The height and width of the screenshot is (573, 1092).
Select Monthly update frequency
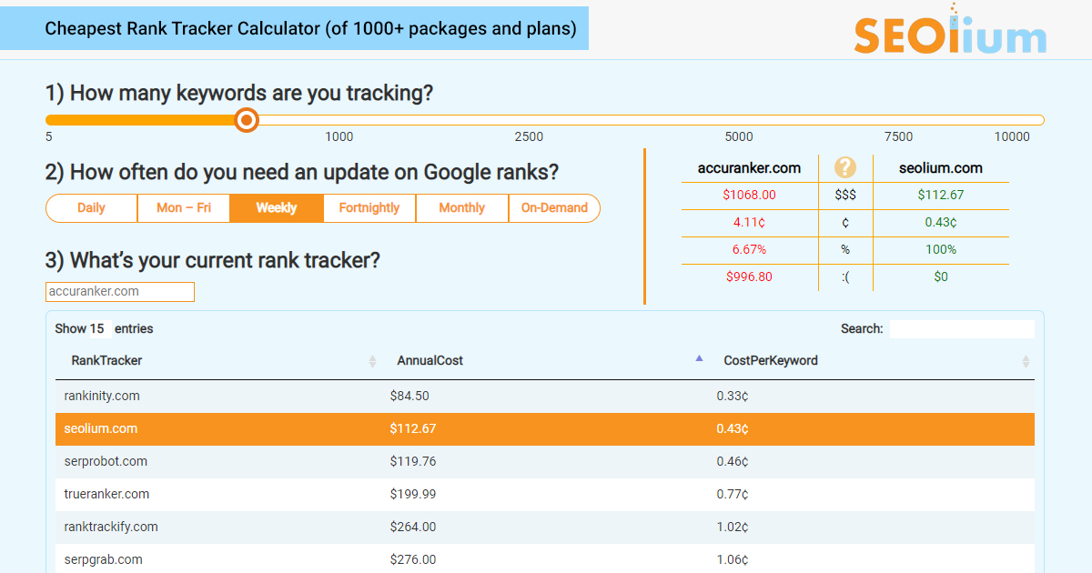click(x=462, y=208)
